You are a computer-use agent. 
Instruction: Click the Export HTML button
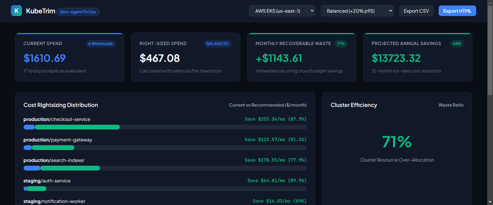457,11
